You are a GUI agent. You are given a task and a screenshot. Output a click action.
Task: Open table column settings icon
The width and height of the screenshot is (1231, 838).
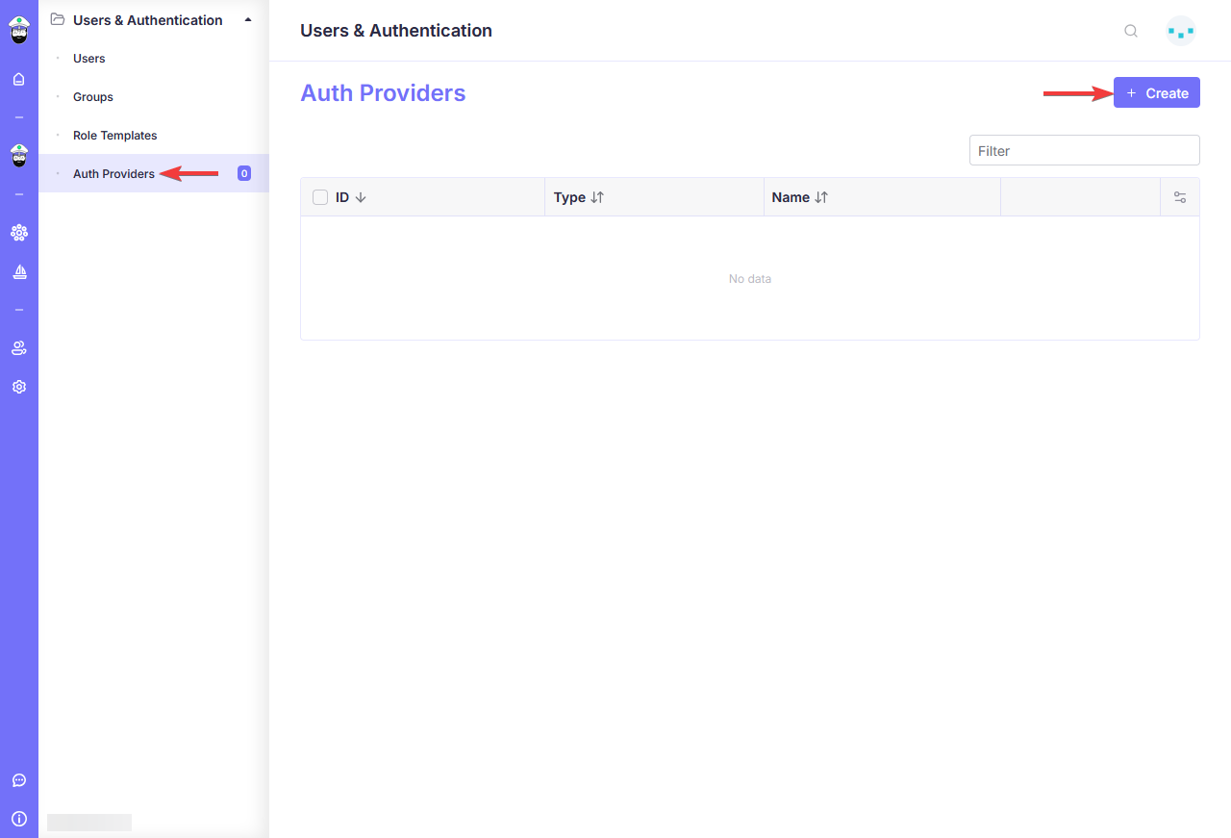1180,197
